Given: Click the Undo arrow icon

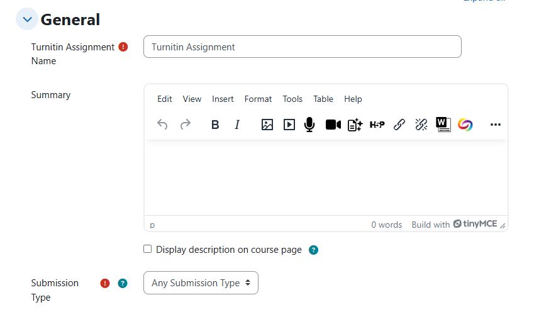Looking at the screenshot, I should pyautogui.click(x=162, y=125).
